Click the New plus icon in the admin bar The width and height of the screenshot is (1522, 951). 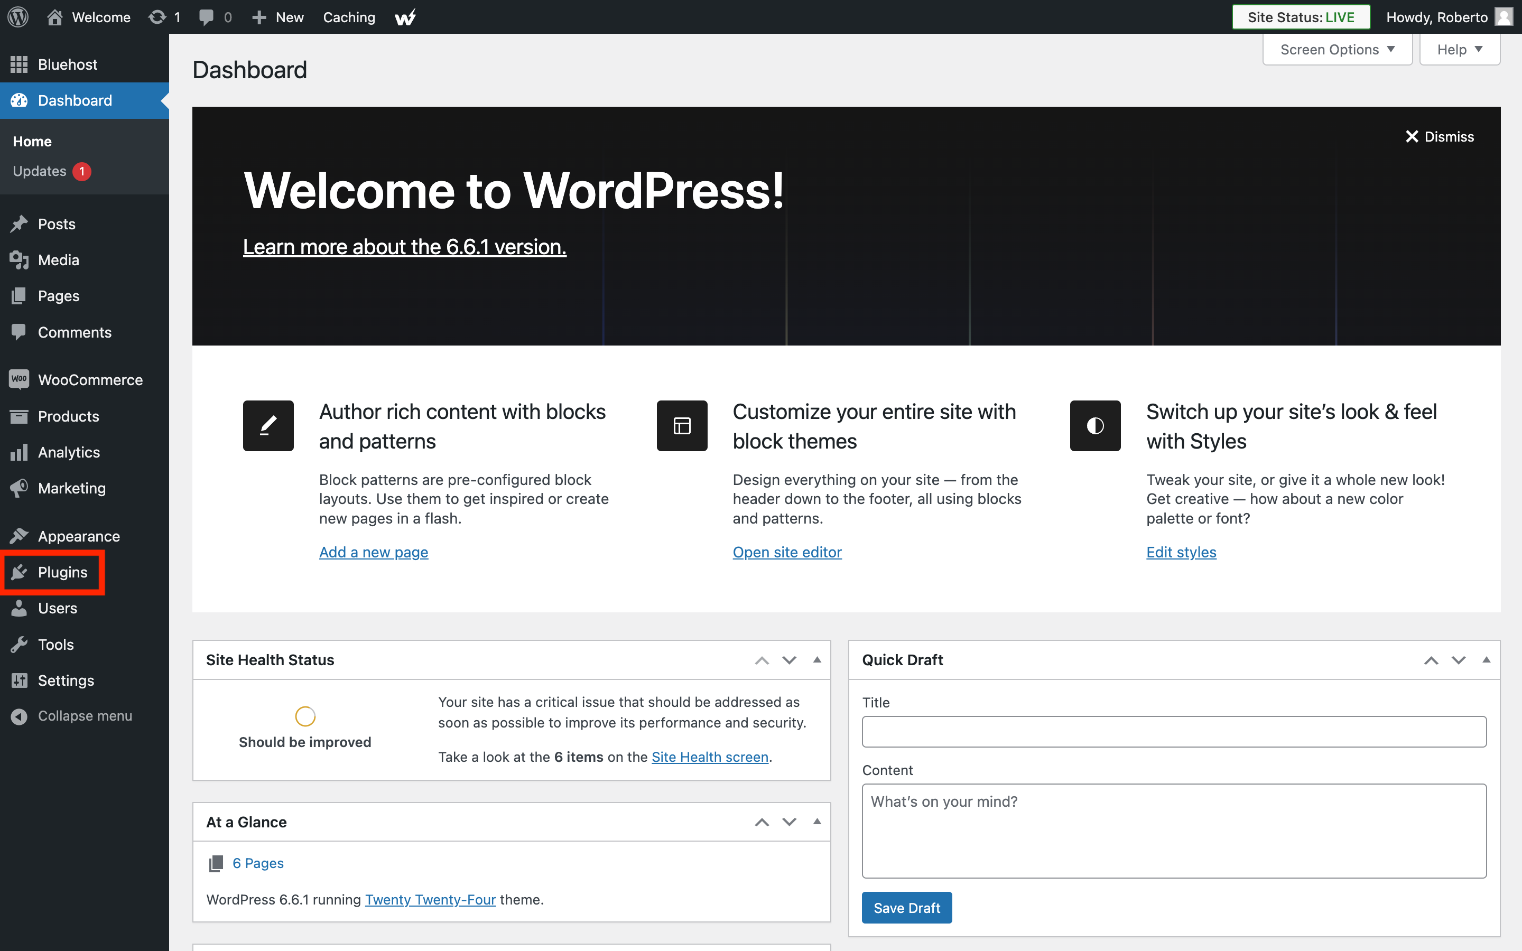259,17
